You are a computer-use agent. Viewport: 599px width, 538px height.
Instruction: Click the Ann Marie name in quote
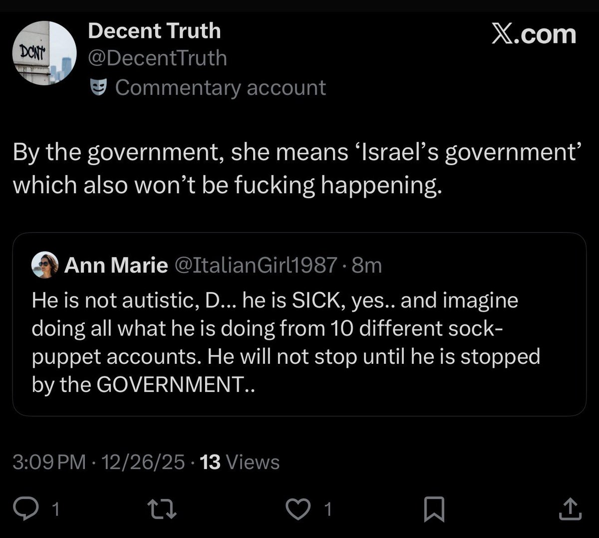click(x=116, y=265)
